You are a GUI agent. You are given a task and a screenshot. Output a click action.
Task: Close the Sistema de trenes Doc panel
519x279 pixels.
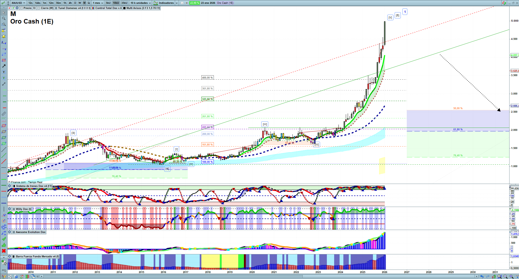[10, 186]
